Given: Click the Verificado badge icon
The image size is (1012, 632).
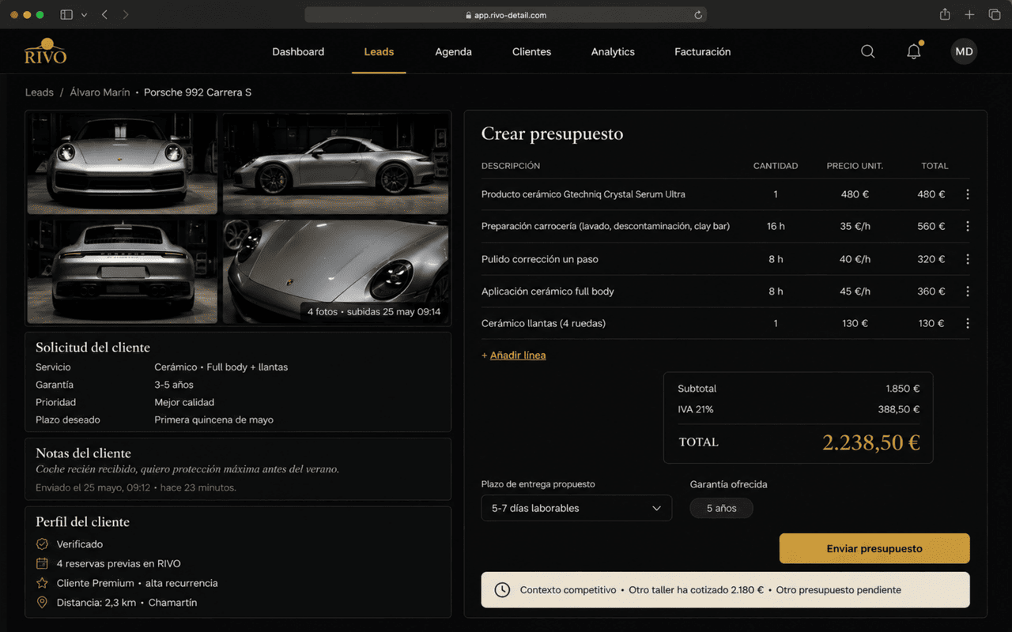Looking at the screenshot, I should (42, 544).
